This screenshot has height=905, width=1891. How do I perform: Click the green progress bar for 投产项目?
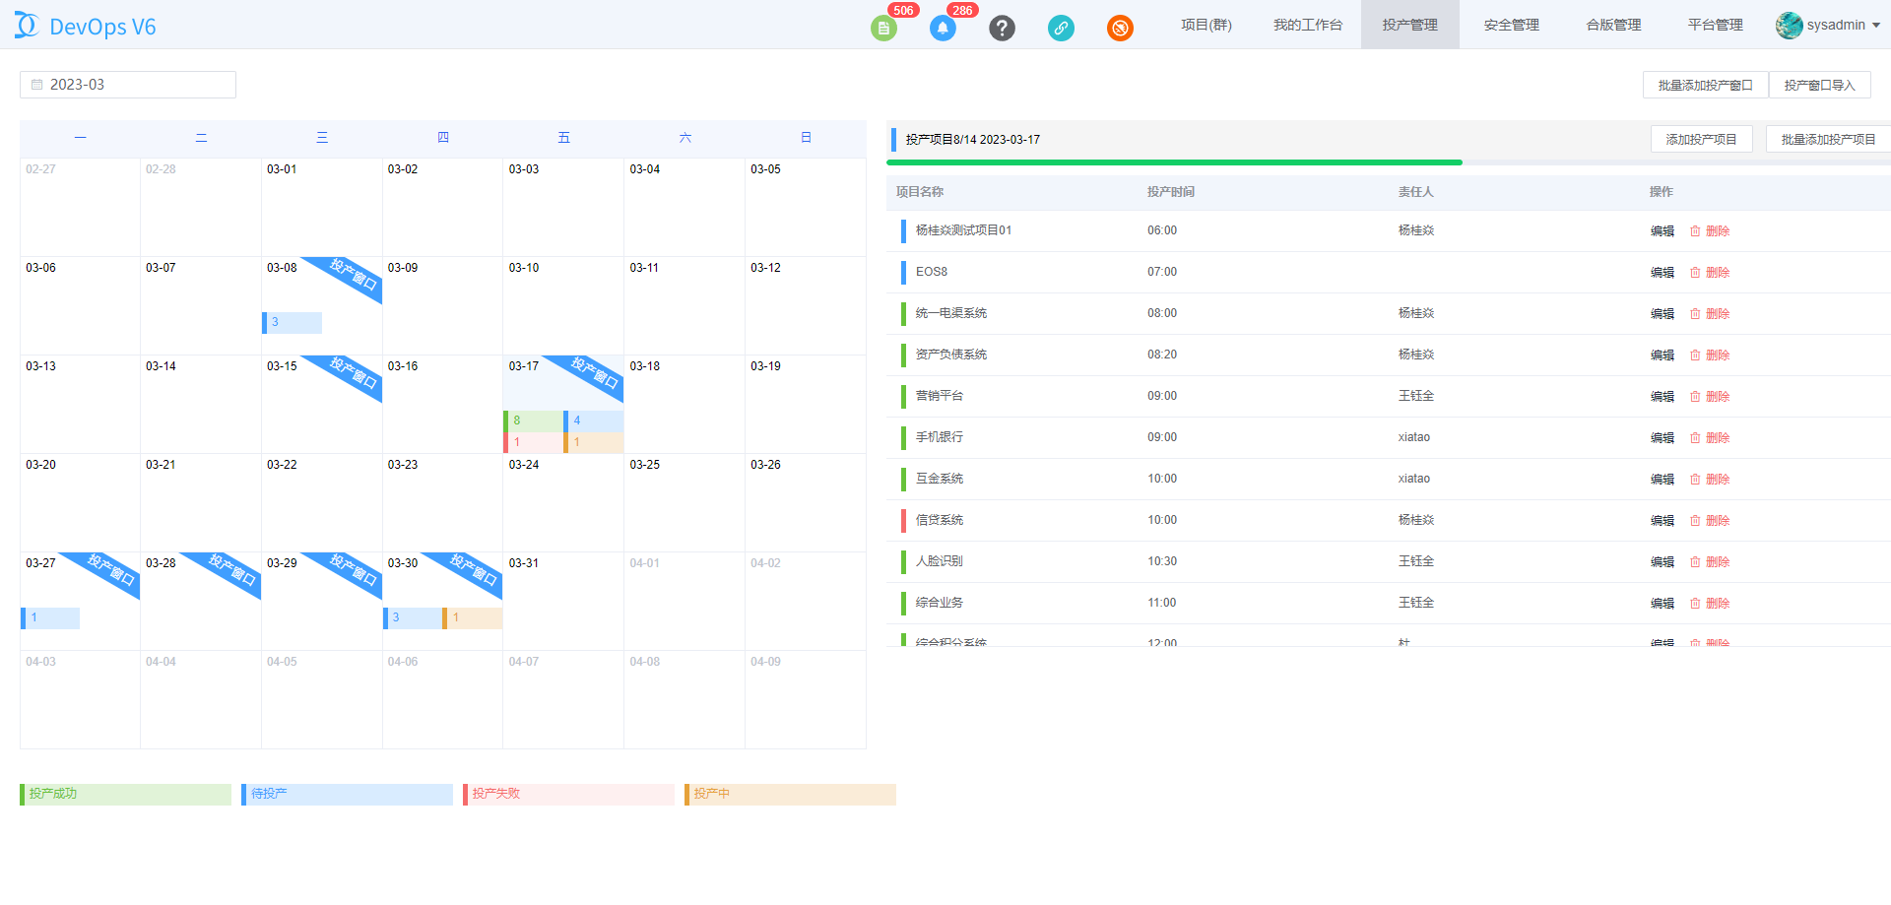click(x=1174, y=162)
